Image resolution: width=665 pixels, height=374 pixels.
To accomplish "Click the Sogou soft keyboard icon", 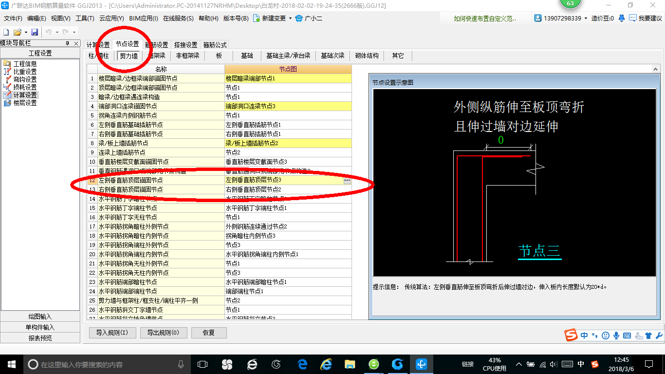I will tap(627, 336).
